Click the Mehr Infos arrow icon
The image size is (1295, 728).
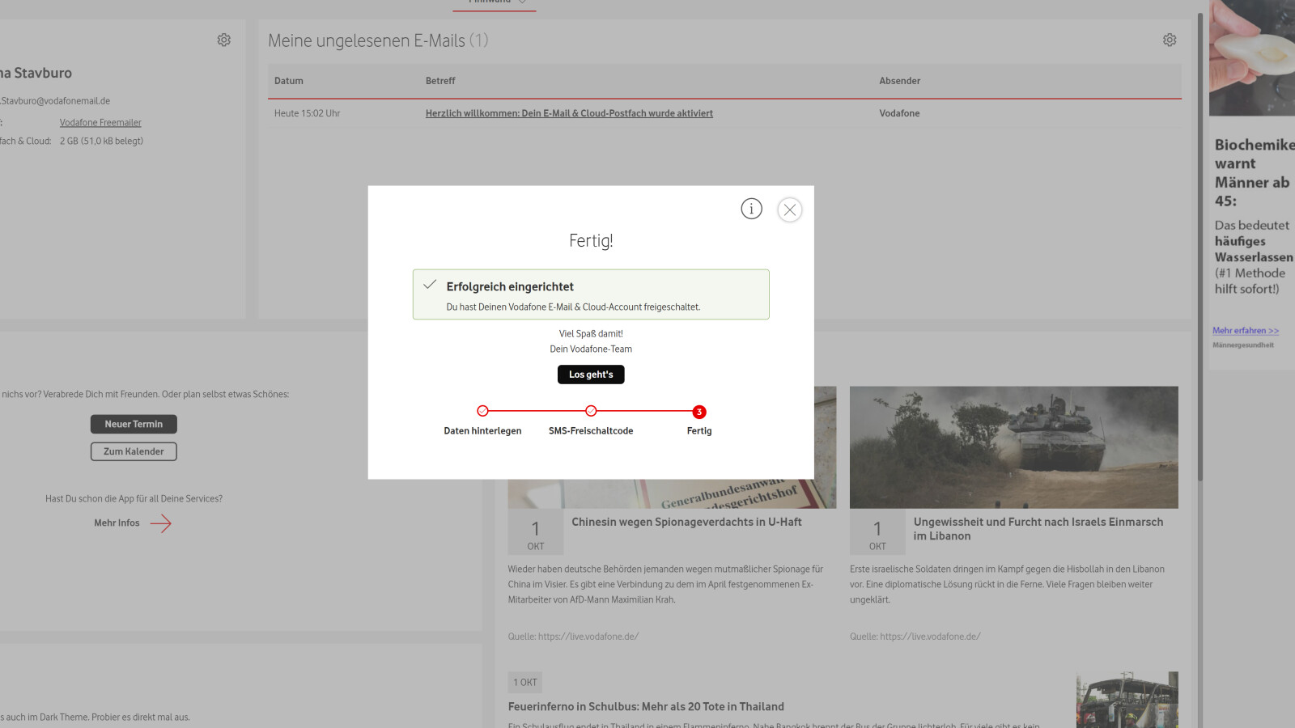click(x=160, y=523)
